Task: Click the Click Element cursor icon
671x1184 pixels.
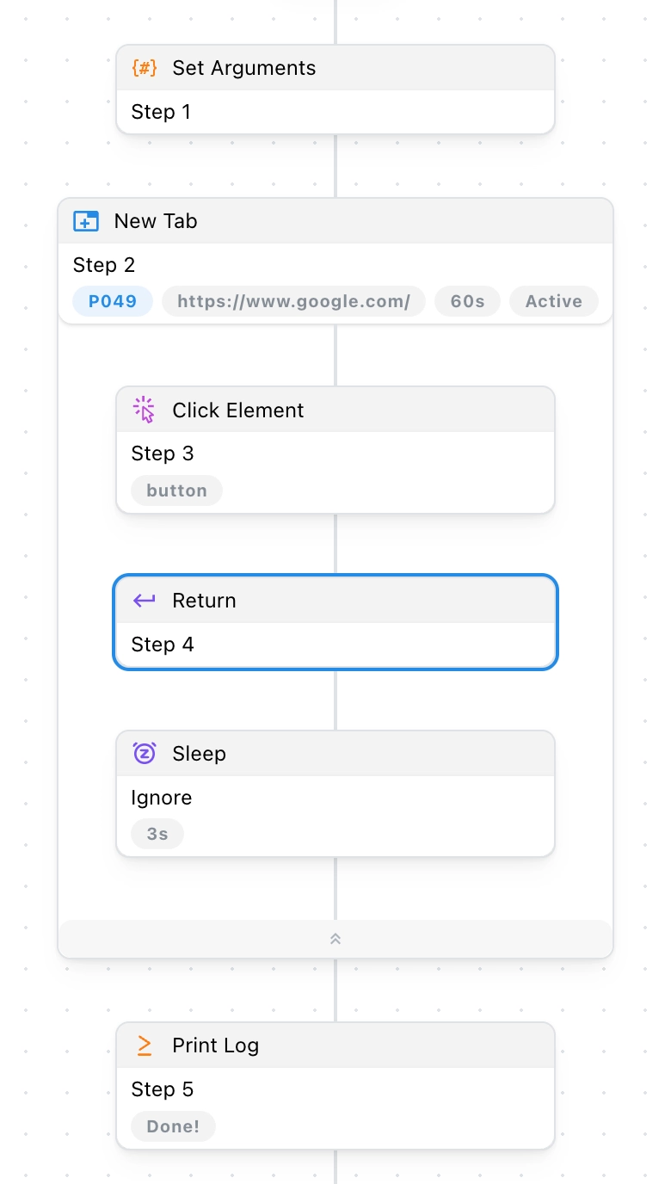Action: (145, 410)
